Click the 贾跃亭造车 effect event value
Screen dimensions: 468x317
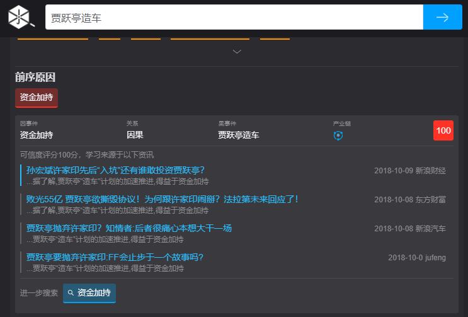tap(239, 135)
